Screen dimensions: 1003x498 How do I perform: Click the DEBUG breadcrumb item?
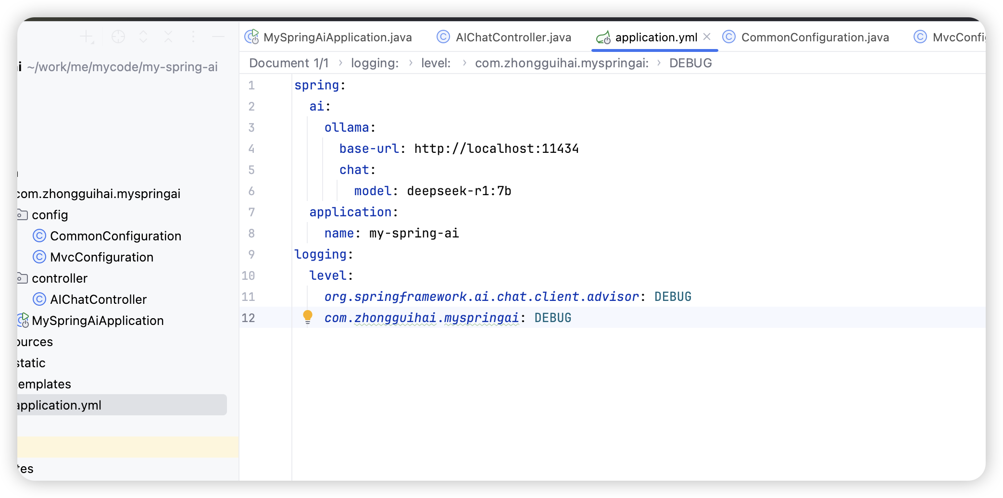[690, 62]
